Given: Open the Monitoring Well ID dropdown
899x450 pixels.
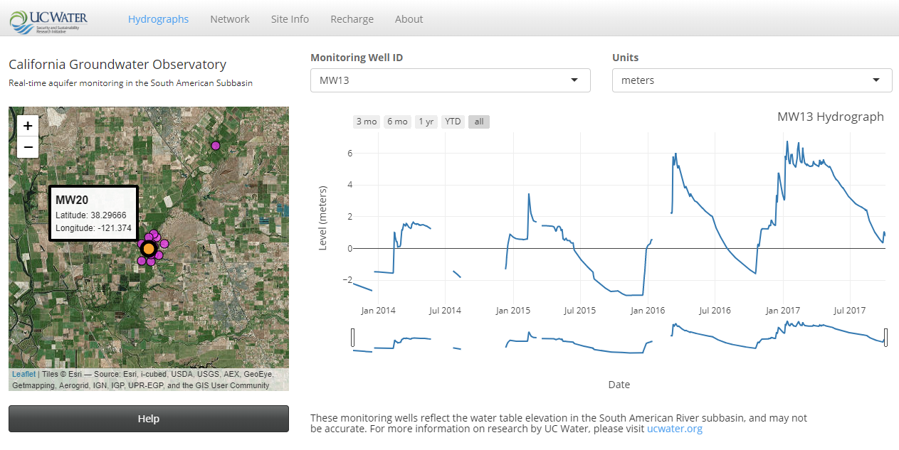Looking at the screenshot, I should [451, 80].
